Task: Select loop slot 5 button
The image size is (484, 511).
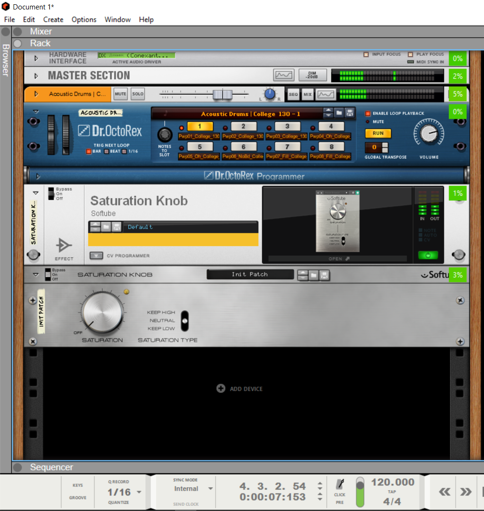Action: coord(200,147)
